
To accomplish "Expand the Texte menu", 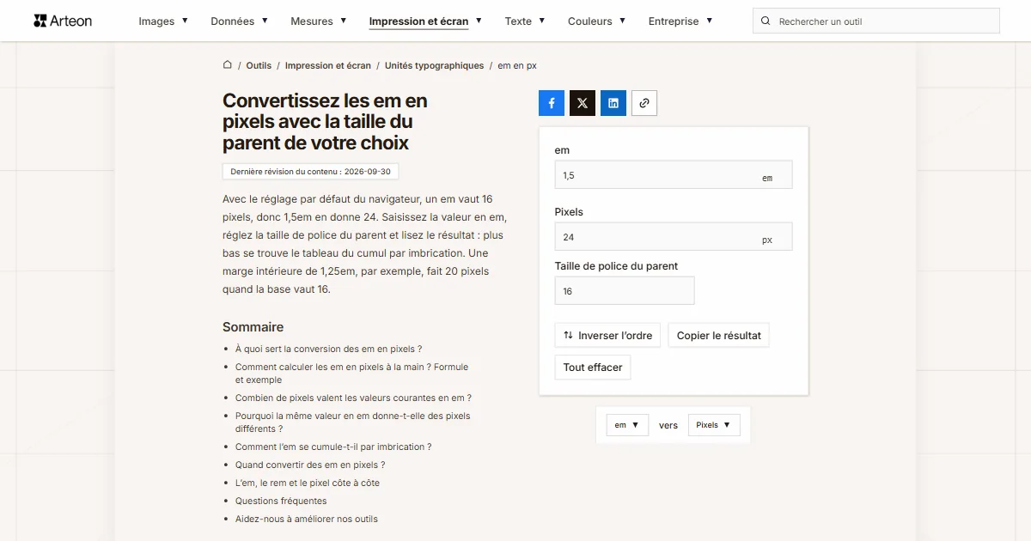I will (525, 21).
